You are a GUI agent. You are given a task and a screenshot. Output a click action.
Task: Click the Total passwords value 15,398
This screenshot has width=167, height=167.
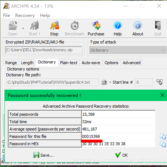88,114
